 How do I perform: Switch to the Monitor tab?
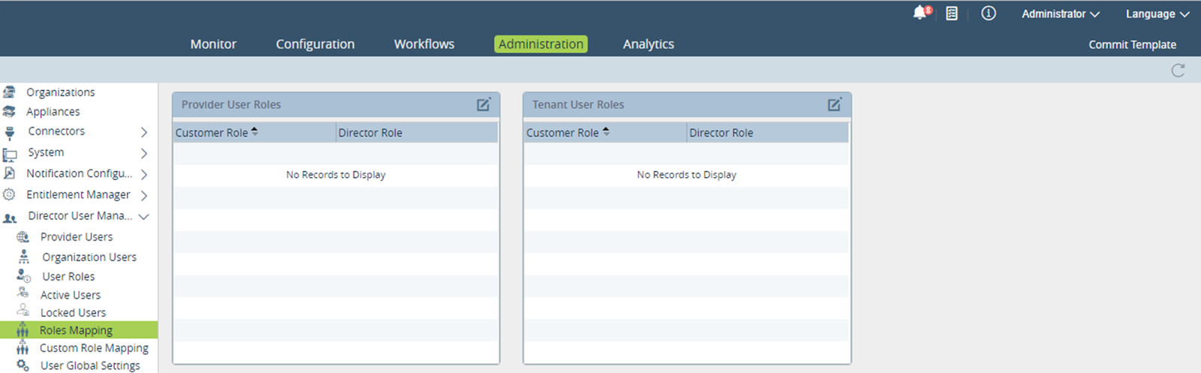coord(213,44)
